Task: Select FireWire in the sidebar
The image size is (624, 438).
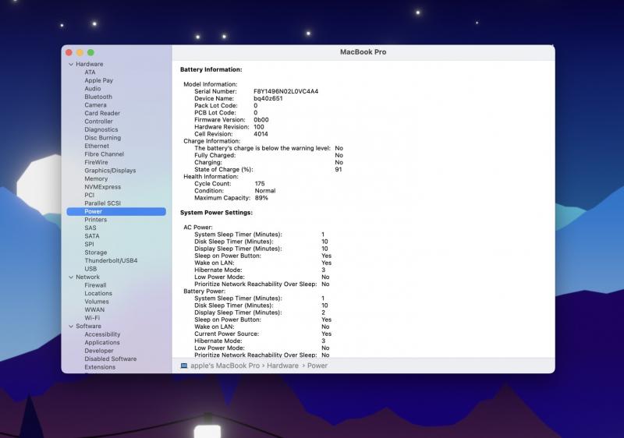Action: 96,162
